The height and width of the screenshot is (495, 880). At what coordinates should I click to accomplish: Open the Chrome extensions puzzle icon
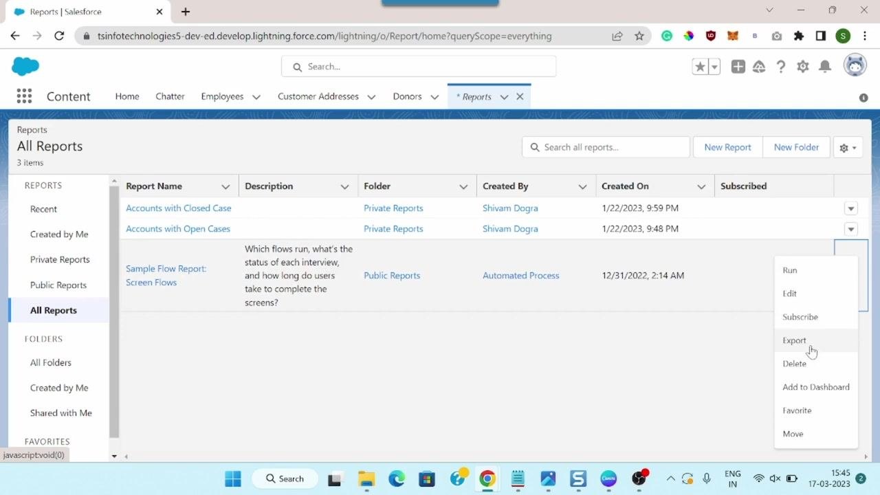coord(798,36)
